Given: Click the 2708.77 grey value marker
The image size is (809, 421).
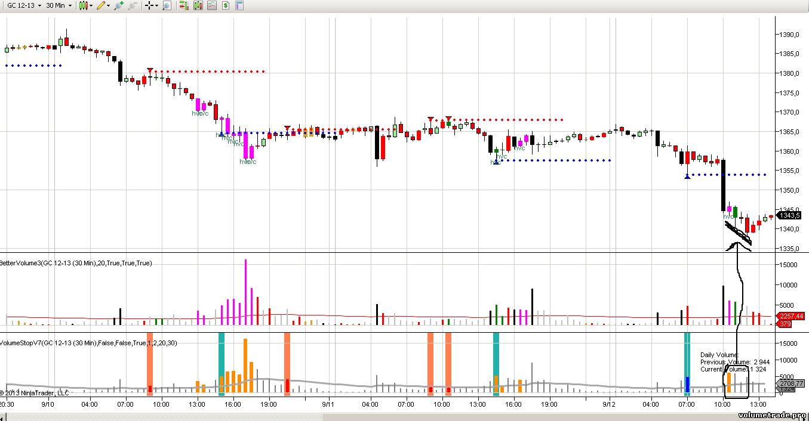Looking at the screenshot, I should tap(790, 383).
